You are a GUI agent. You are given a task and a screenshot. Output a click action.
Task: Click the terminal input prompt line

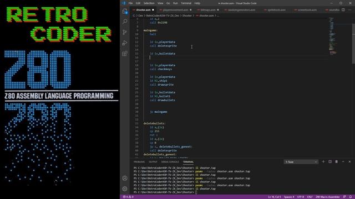pos(165,192)
